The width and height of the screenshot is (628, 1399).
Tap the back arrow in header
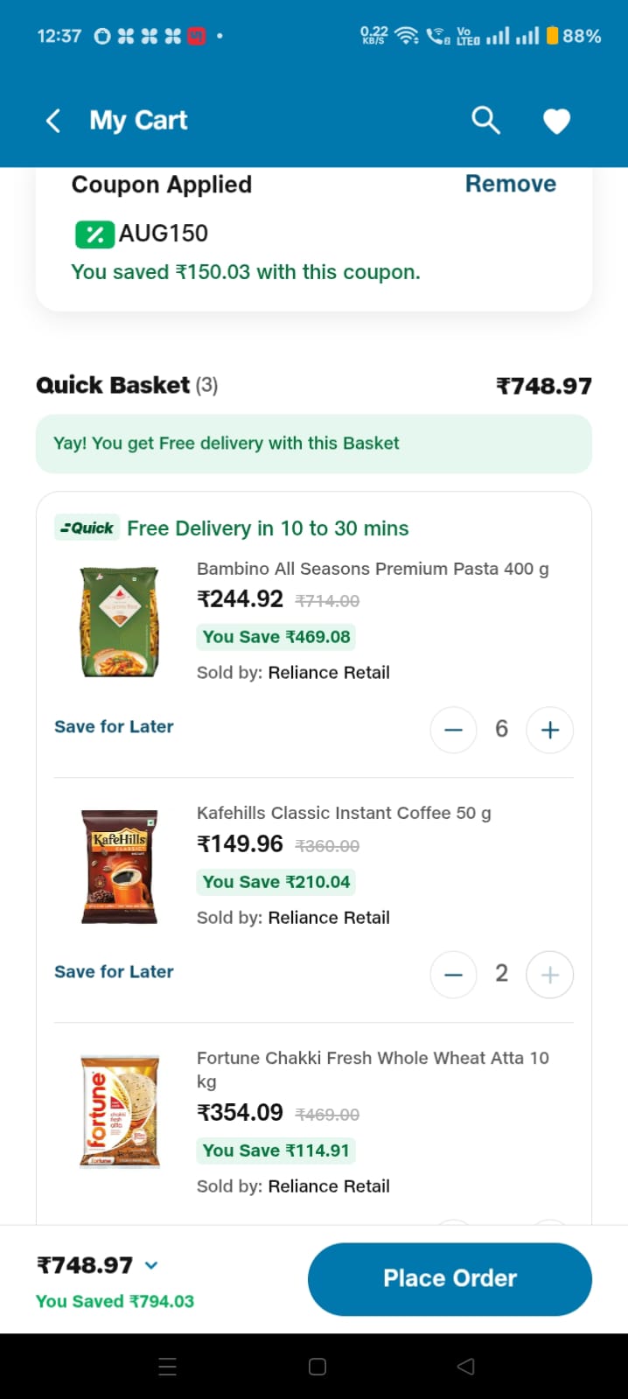[x=54, y=121]
